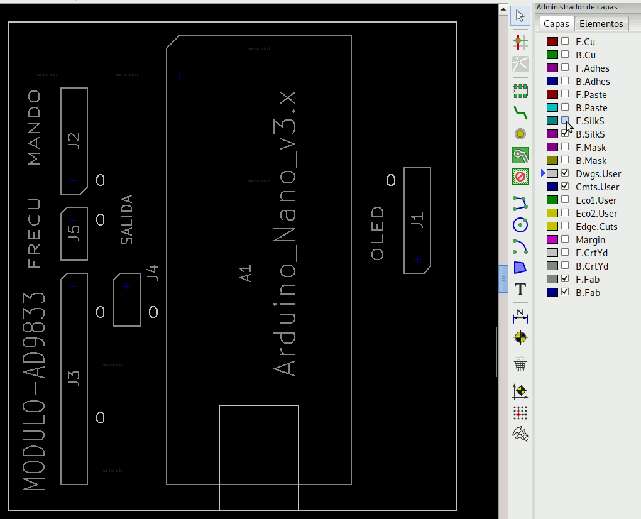Open the F.SilkS teal color swatch
641x519 pixels.
552,121
